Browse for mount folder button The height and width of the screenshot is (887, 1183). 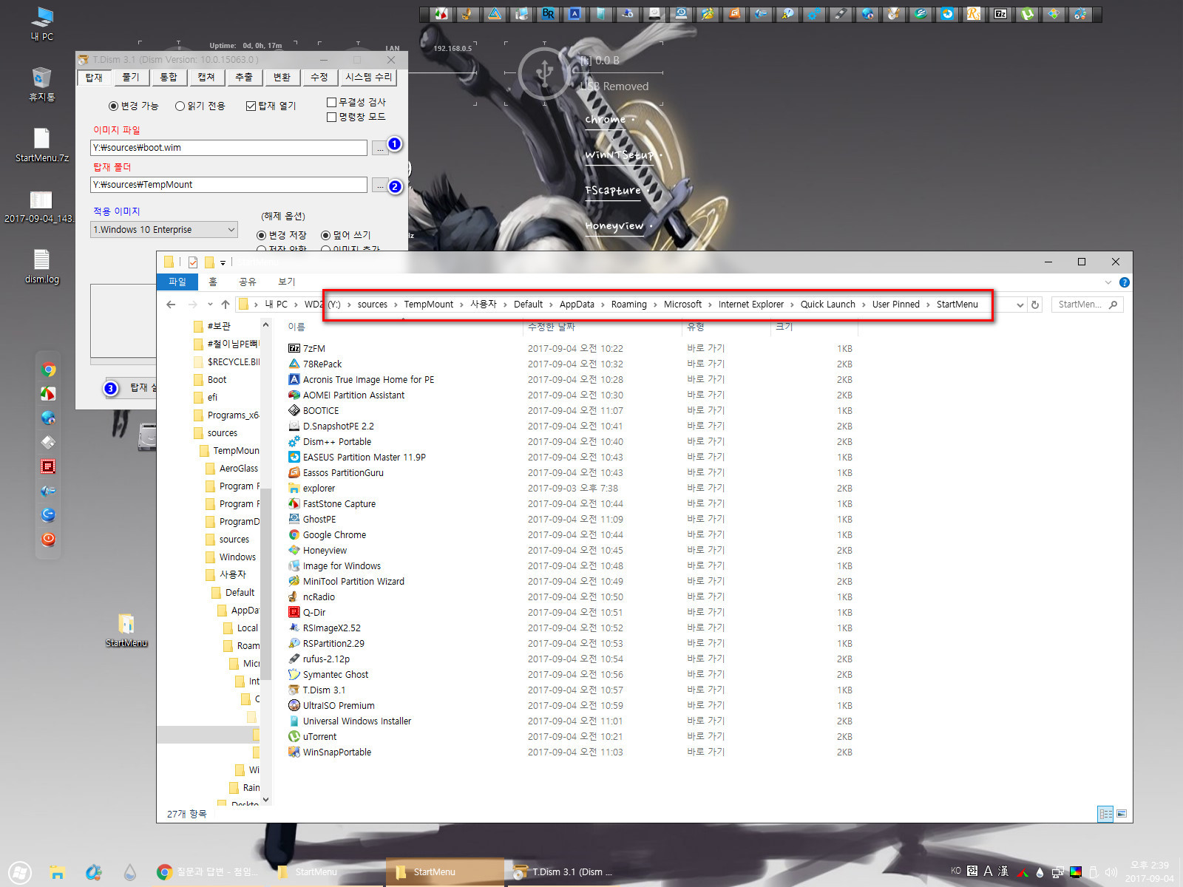pos(379,185)
